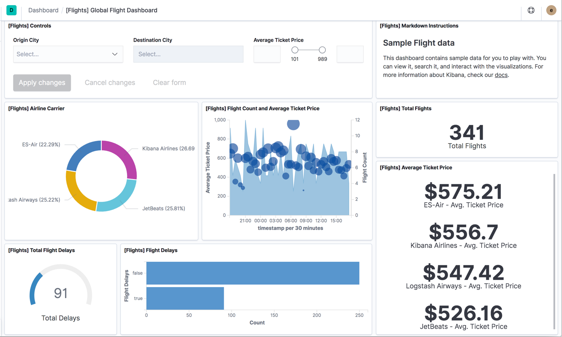Click the right slider handle at 989

coord(322,50)
